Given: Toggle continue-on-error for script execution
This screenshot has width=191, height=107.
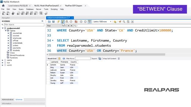Looking at the screenshot, I should point(76,22).
